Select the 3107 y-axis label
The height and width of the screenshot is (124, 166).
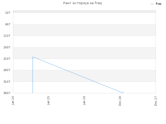click(x=7, y=82)
